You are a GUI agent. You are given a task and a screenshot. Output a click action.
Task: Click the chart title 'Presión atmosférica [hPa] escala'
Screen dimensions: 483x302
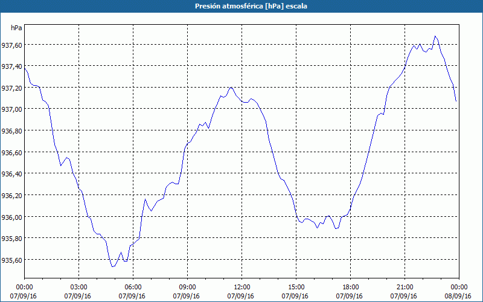pyautogui.click(x=251, y=6)
